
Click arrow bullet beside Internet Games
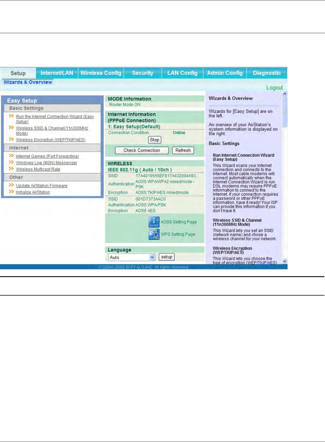11,156
